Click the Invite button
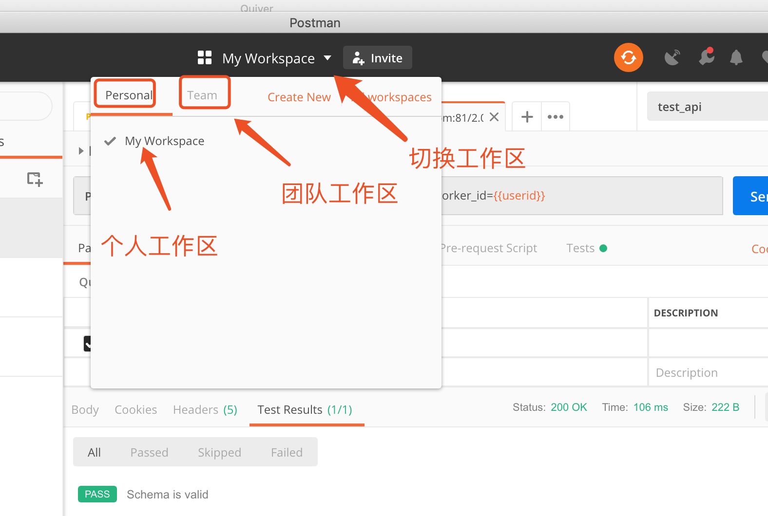 point(378,58)
